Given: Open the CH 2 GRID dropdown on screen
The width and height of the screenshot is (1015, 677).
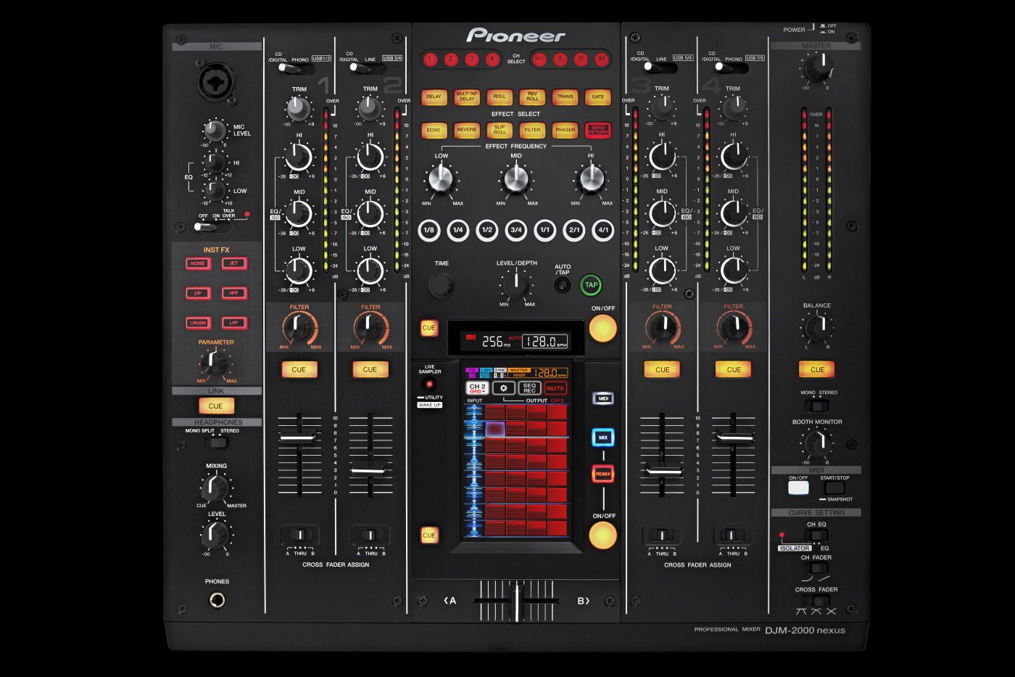Looking at the screenshot, I should coord(477,387).
